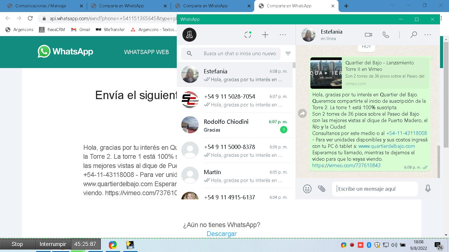The height and width of the screenshot is (252, 449).
Task: Click Rodolfo Chiodini's unread badge
Action: 284,130
